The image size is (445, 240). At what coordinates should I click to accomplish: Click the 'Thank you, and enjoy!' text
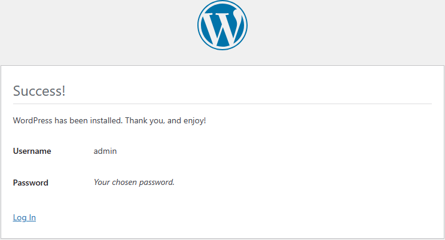166,120
